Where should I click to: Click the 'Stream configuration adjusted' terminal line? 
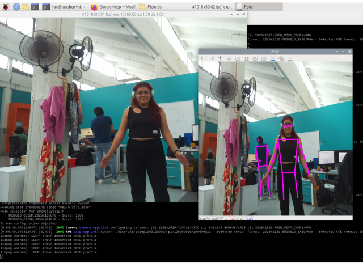[28, 224]
